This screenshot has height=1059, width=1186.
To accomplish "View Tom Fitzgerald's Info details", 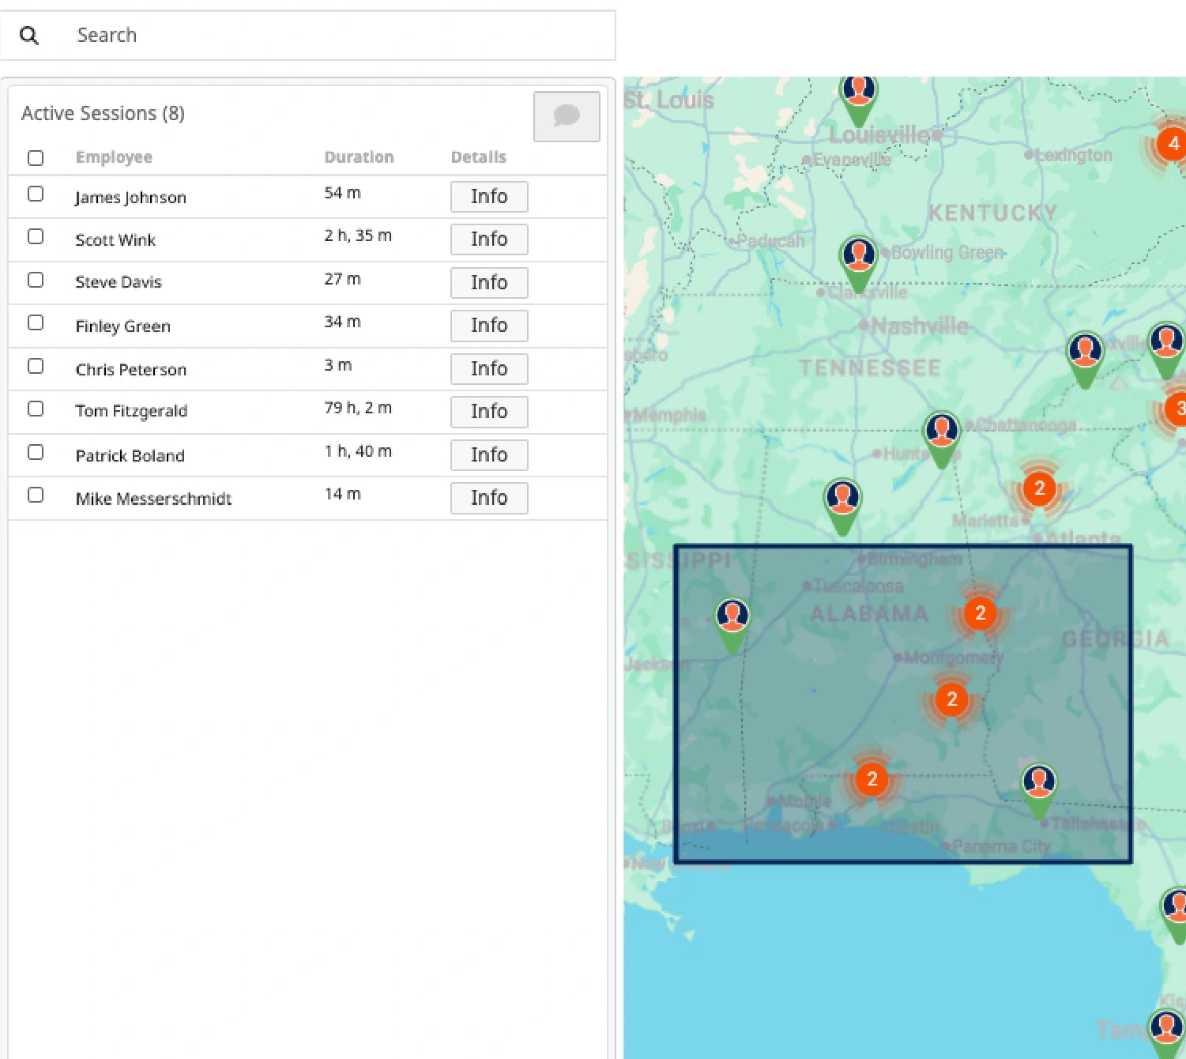I will (x=489, y=412).
